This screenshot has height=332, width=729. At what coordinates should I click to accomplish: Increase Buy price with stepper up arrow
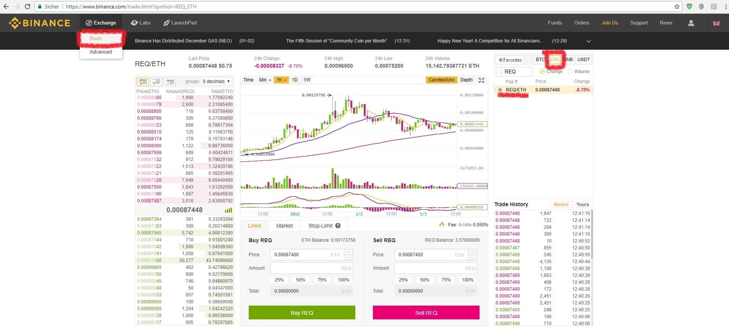pos(348,252)
